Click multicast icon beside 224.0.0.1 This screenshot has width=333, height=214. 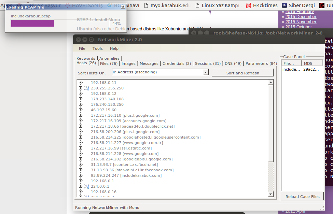(86, 186)
